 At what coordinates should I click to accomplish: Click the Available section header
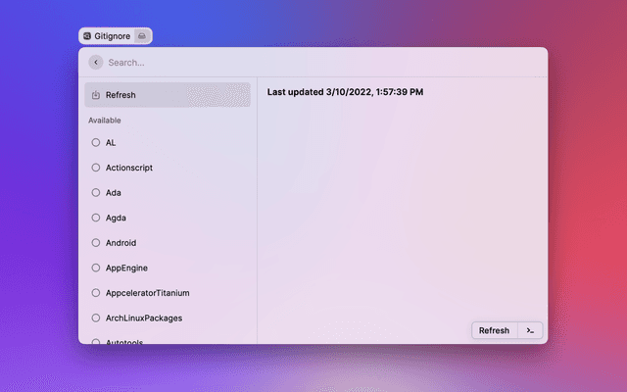(x=105, y=121)
